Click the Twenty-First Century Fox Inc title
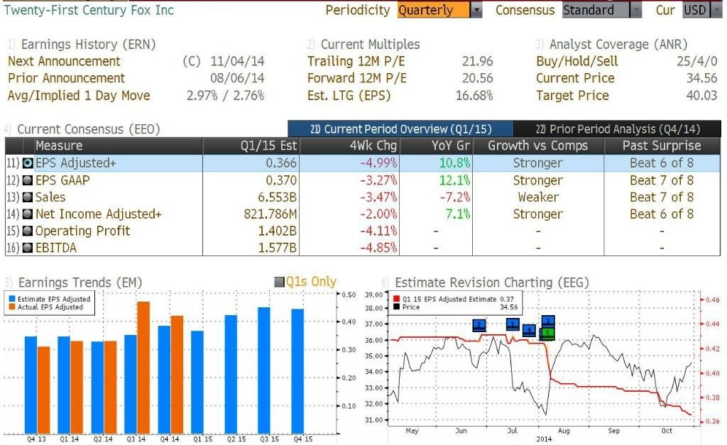 89,10
